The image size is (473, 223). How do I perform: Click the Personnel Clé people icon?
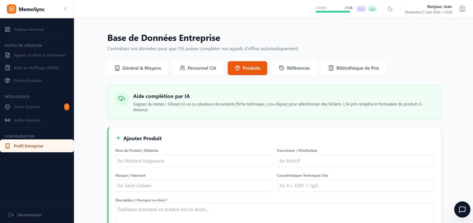click(182, 68)
